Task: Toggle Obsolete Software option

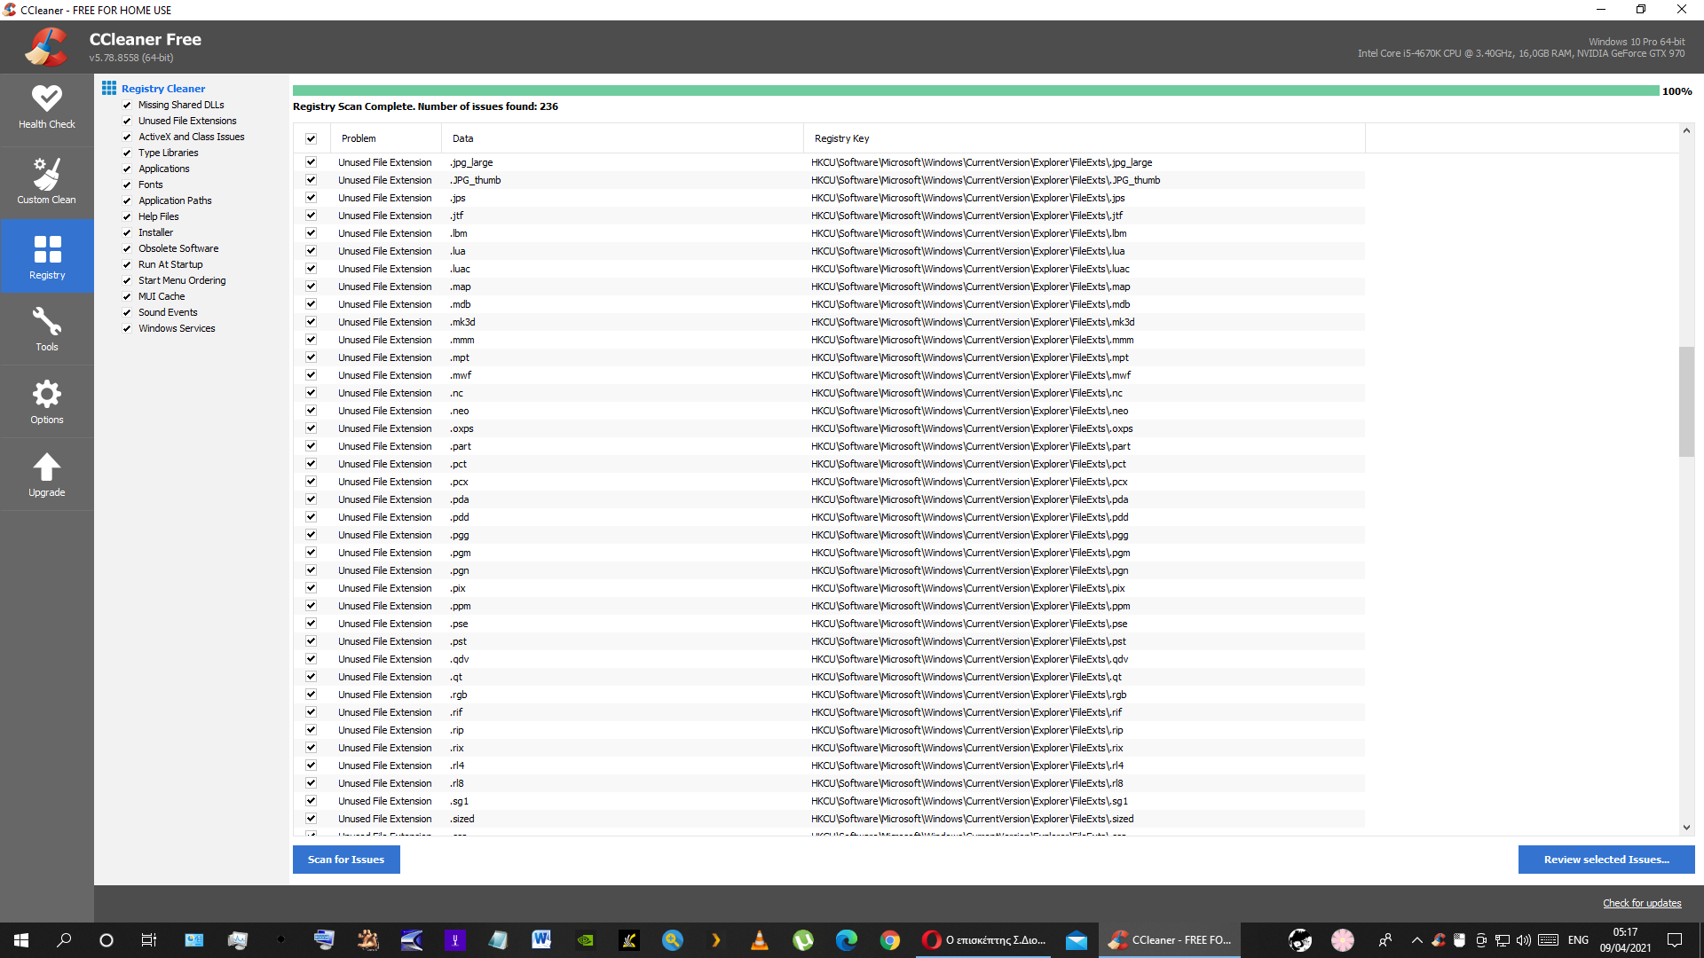Action: (x=127, y=248)
